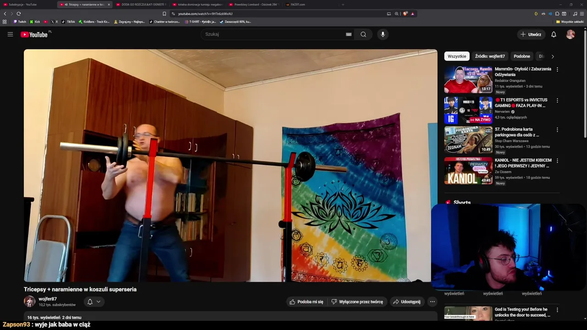Open the notifications bell in the header
The image size is (587, 330).
pyautogui.click(x=554, y=34)
